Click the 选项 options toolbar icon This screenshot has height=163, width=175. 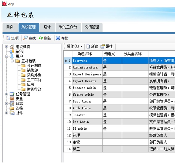click(x=8, y=38)
